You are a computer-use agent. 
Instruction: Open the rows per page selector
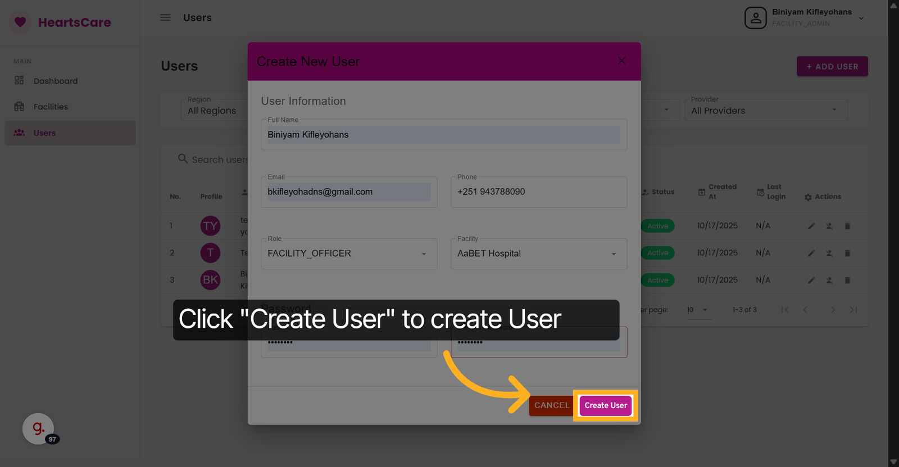(697, 310)
